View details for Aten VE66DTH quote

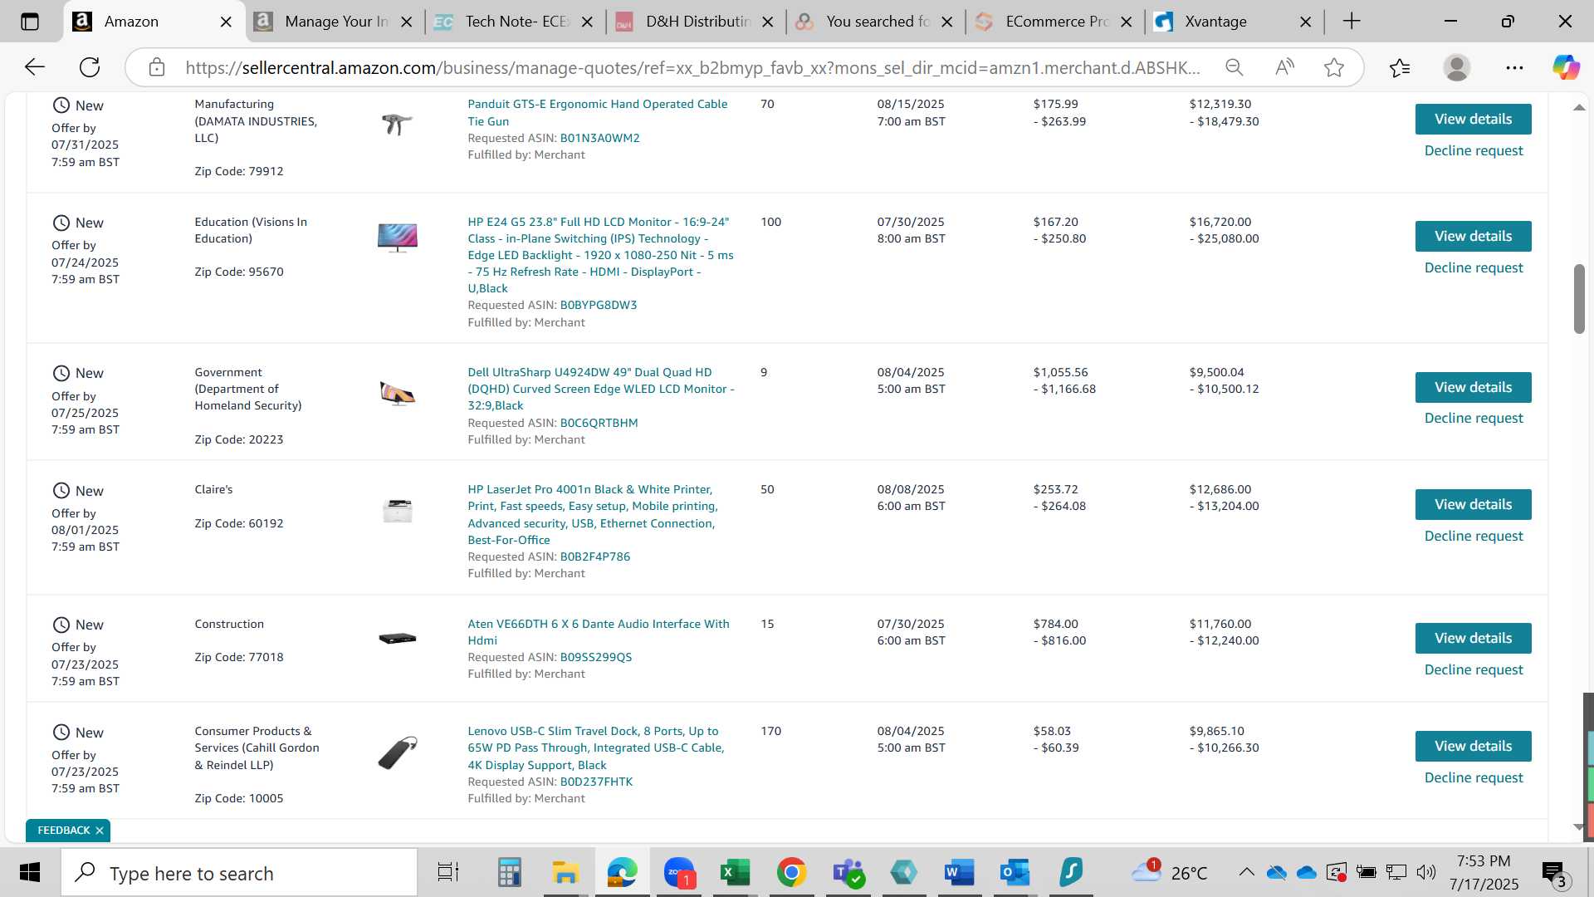pos(1473,638)
